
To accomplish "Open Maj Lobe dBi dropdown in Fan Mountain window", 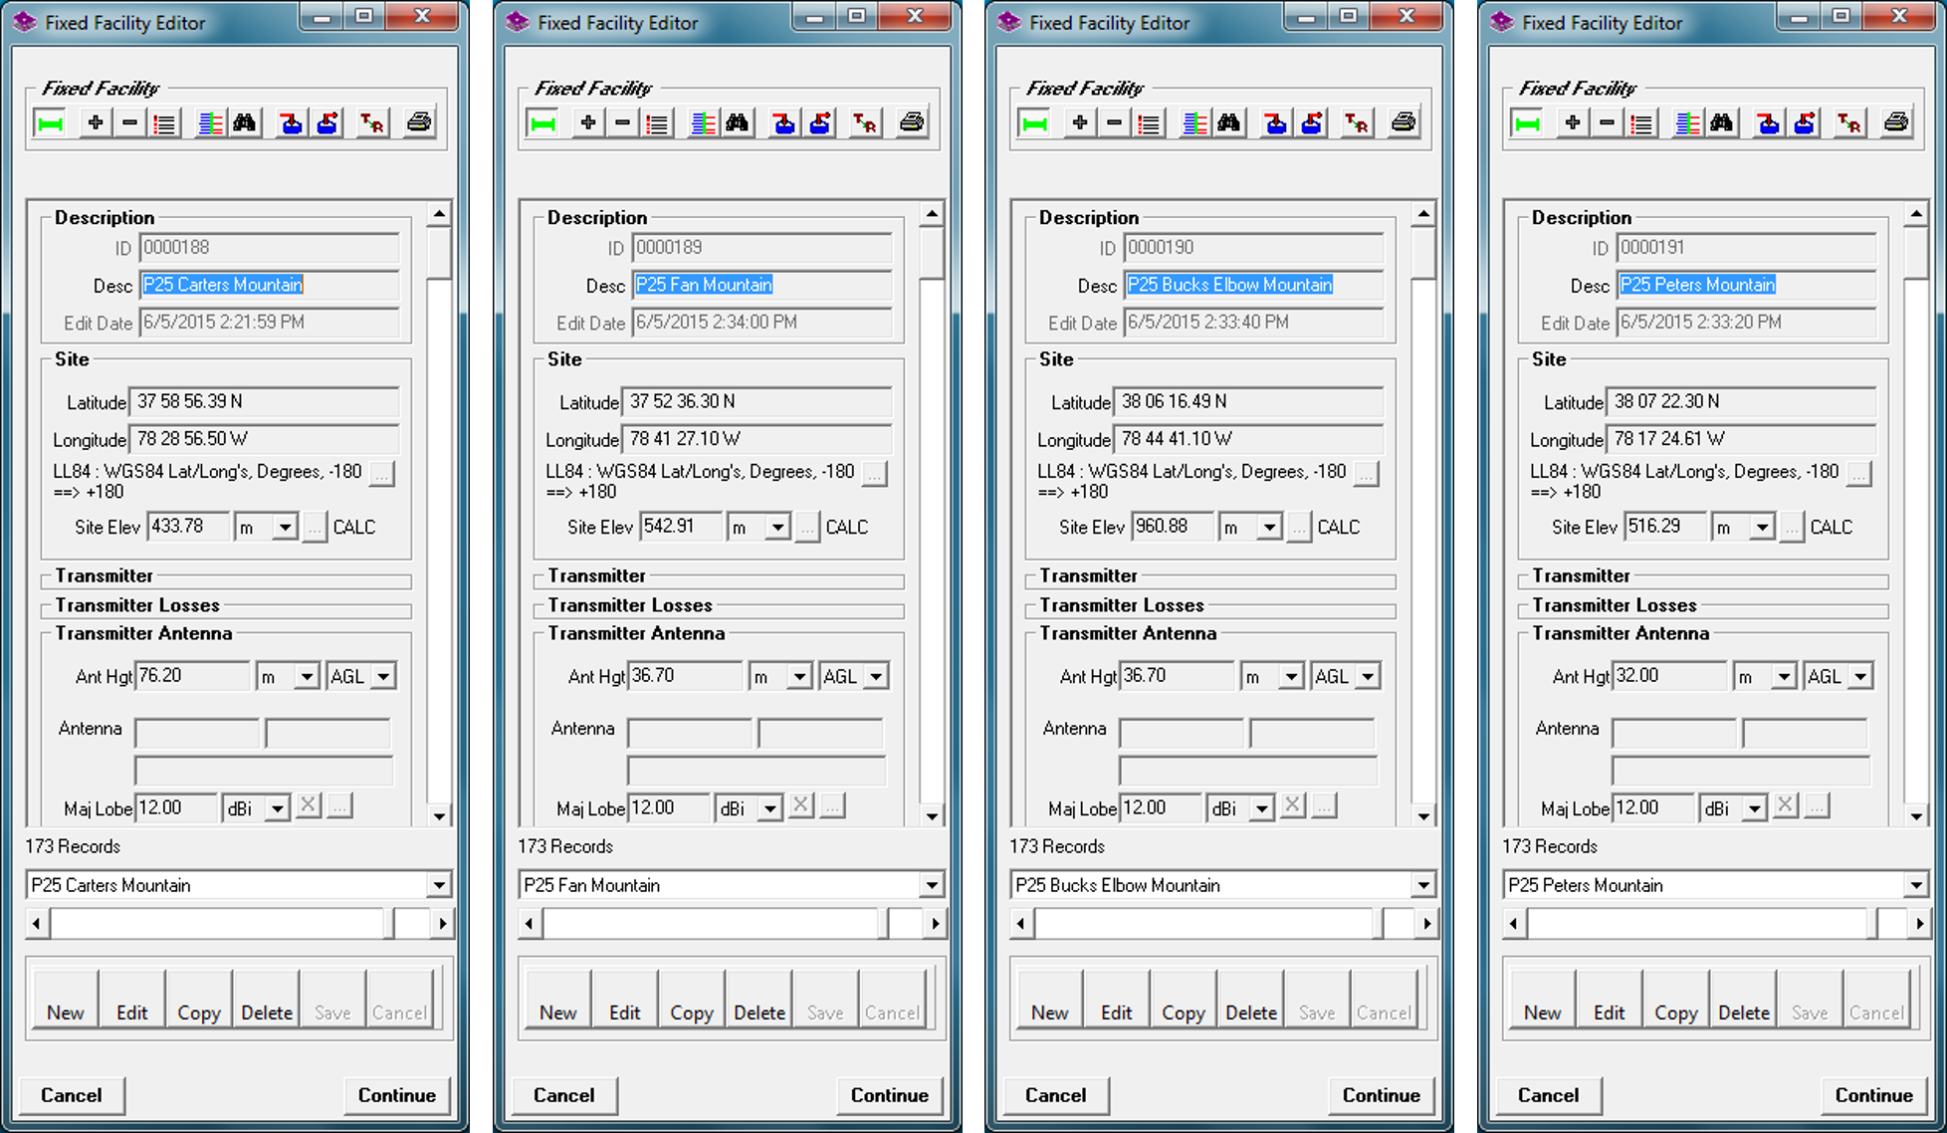I will pyautogui.click(x=769, y=808).
